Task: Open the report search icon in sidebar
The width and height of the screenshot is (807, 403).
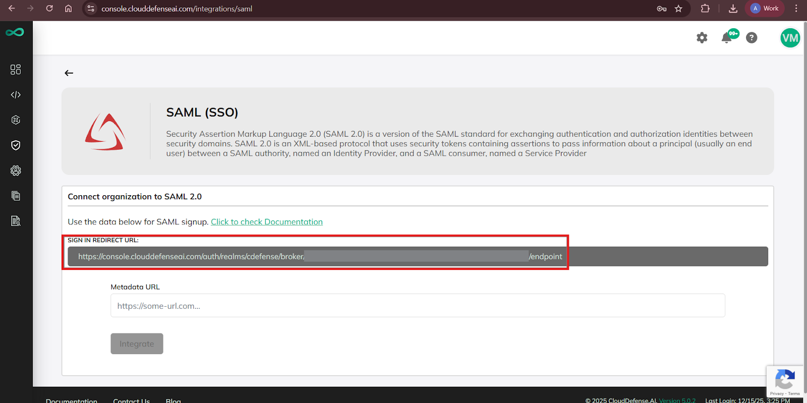Action: 16,221
